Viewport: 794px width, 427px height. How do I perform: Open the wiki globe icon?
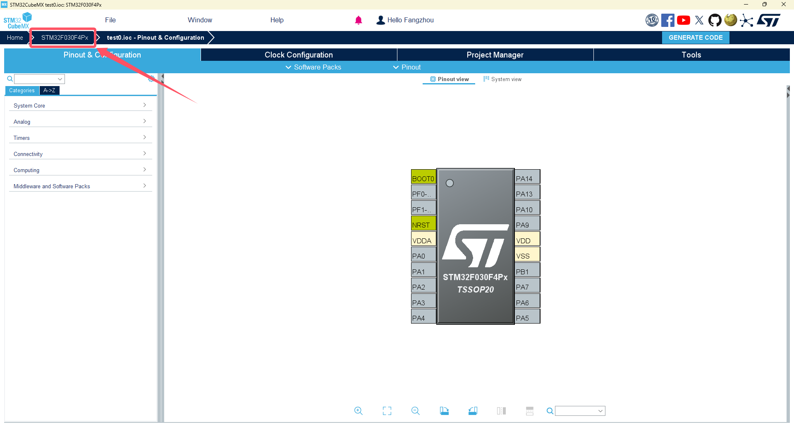tap(731, 20)
